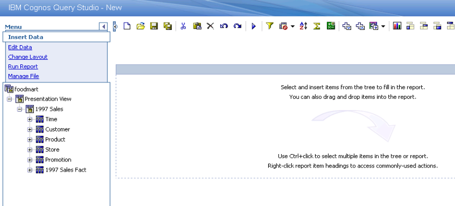
Task: Save the report with the floppy disk icon
Action: (154, 26)
